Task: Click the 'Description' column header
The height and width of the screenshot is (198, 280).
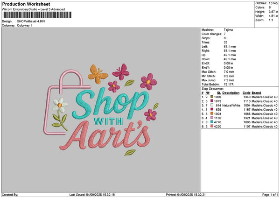Action: click(231, 93)
